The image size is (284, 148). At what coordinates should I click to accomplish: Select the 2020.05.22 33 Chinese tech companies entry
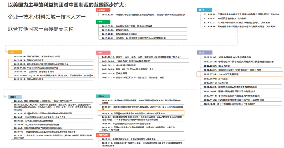(x=41, y=64)
